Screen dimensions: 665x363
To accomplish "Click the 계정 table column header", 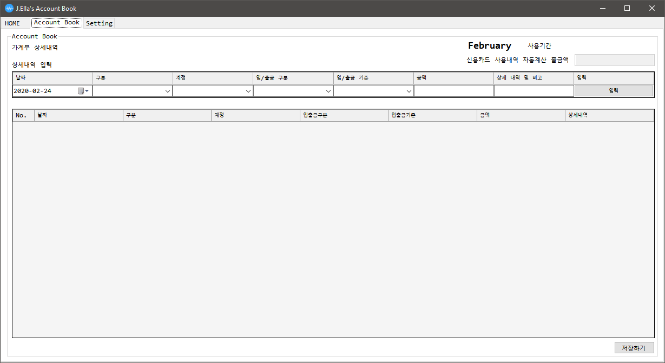I will [255, 115].
